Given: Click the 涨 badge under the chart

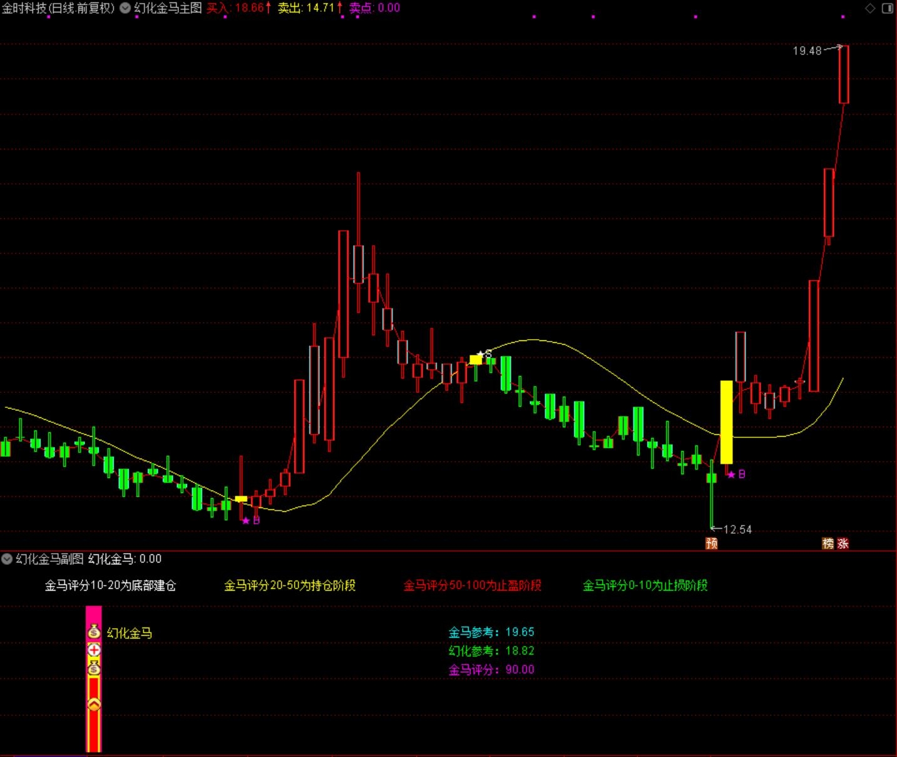Looking at the screenshot, I should pyautogui.click(x=843, y=543).
